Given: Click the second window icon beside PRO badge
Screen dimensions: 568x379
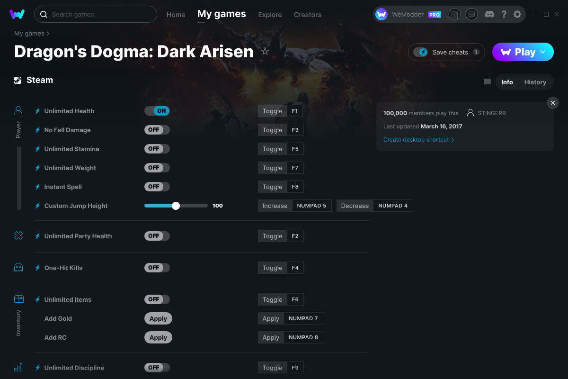Looking at the screenshot, I should 471,14.
